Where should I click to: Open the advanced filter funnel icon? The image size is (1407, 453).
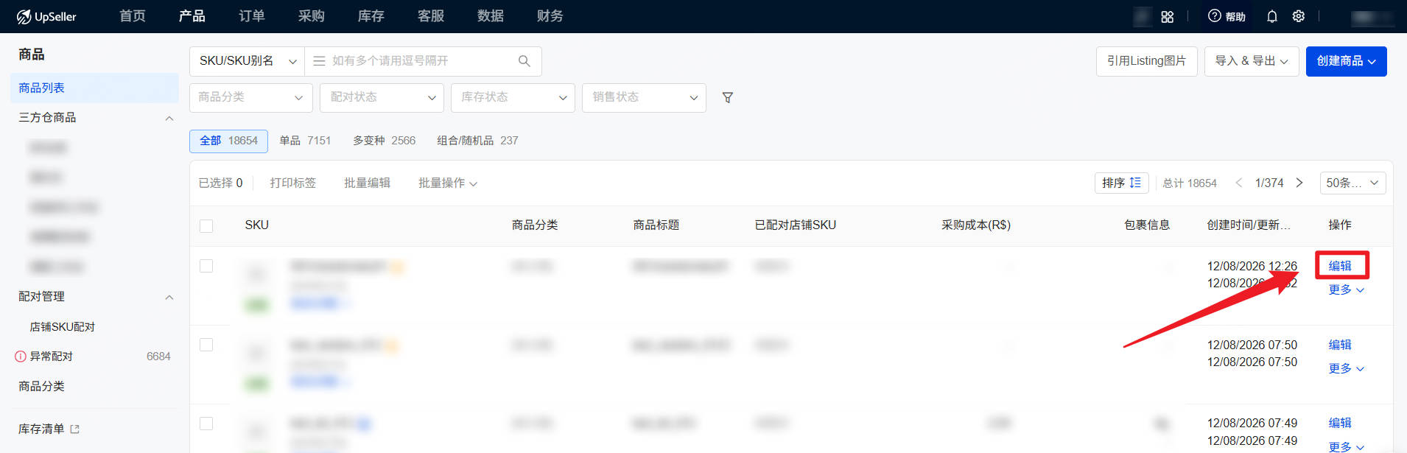pos(728,97)
